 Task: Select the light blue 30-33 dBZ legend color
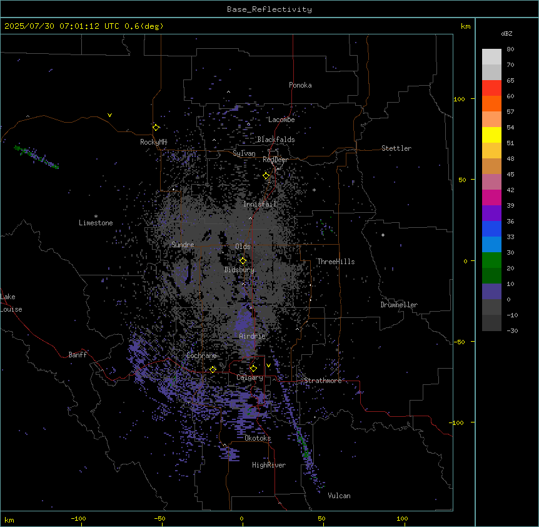pyautogui.click(x=491, y=245)
